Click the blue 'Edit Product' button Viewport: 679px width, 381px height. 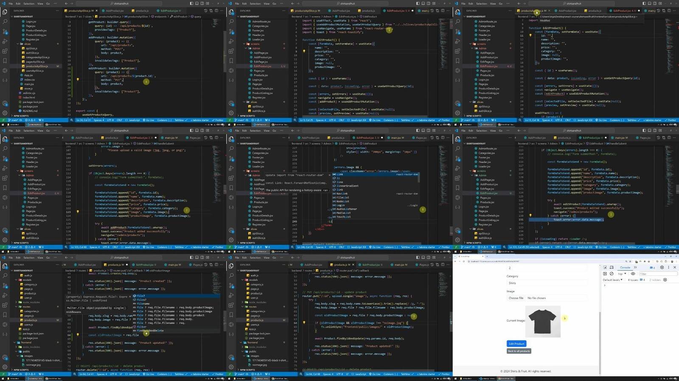(x=516, y=344)
